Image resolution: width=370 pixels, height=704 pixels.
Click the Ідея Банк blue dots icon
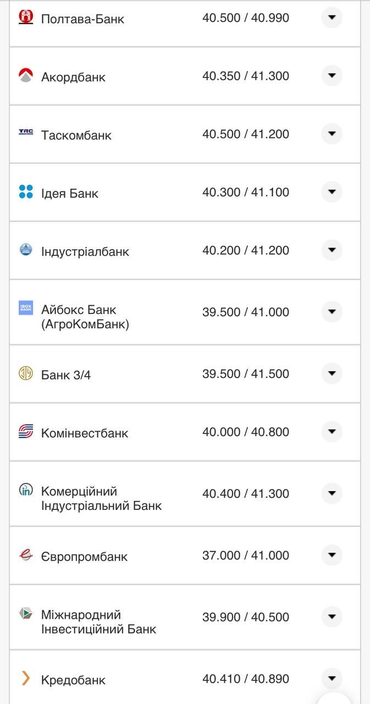tap(26, 191)
